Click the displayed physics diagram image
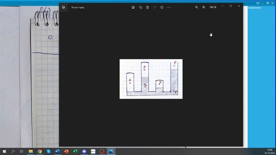 point(151,79)
